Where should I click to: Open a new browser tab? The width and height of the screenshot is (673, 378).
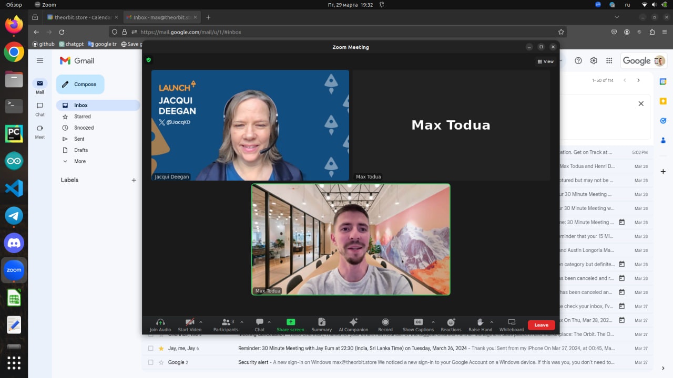click(208, 17)
